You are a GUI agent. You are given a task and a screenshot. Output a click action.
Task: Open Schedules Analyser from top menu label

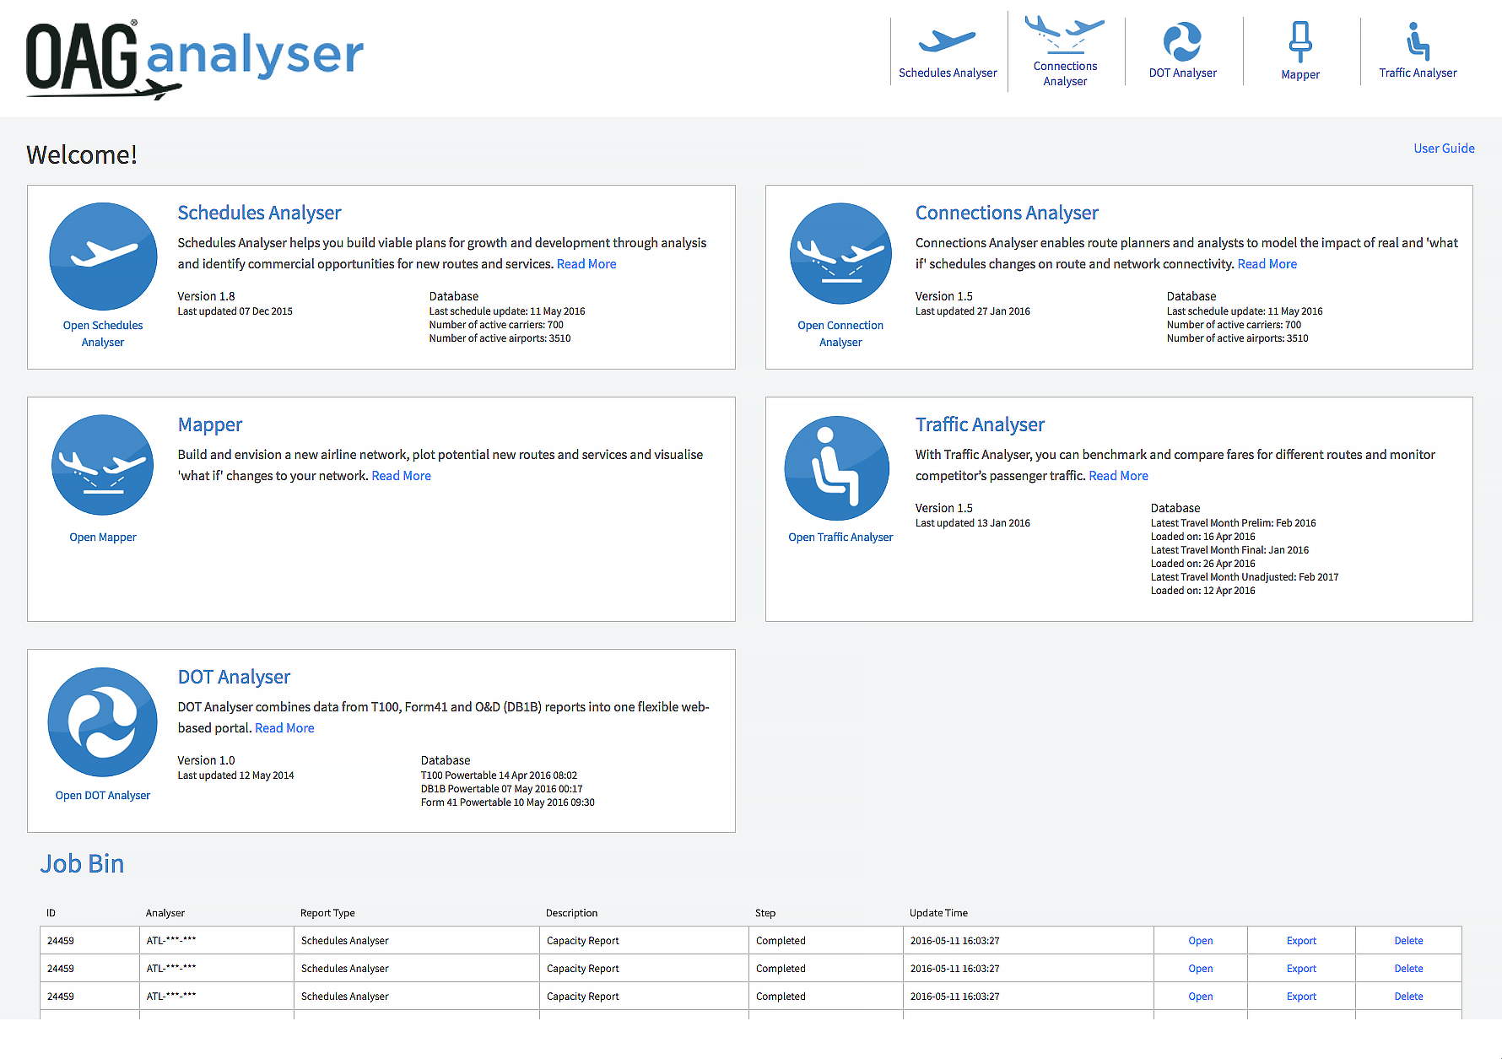[x=948, y=73]
